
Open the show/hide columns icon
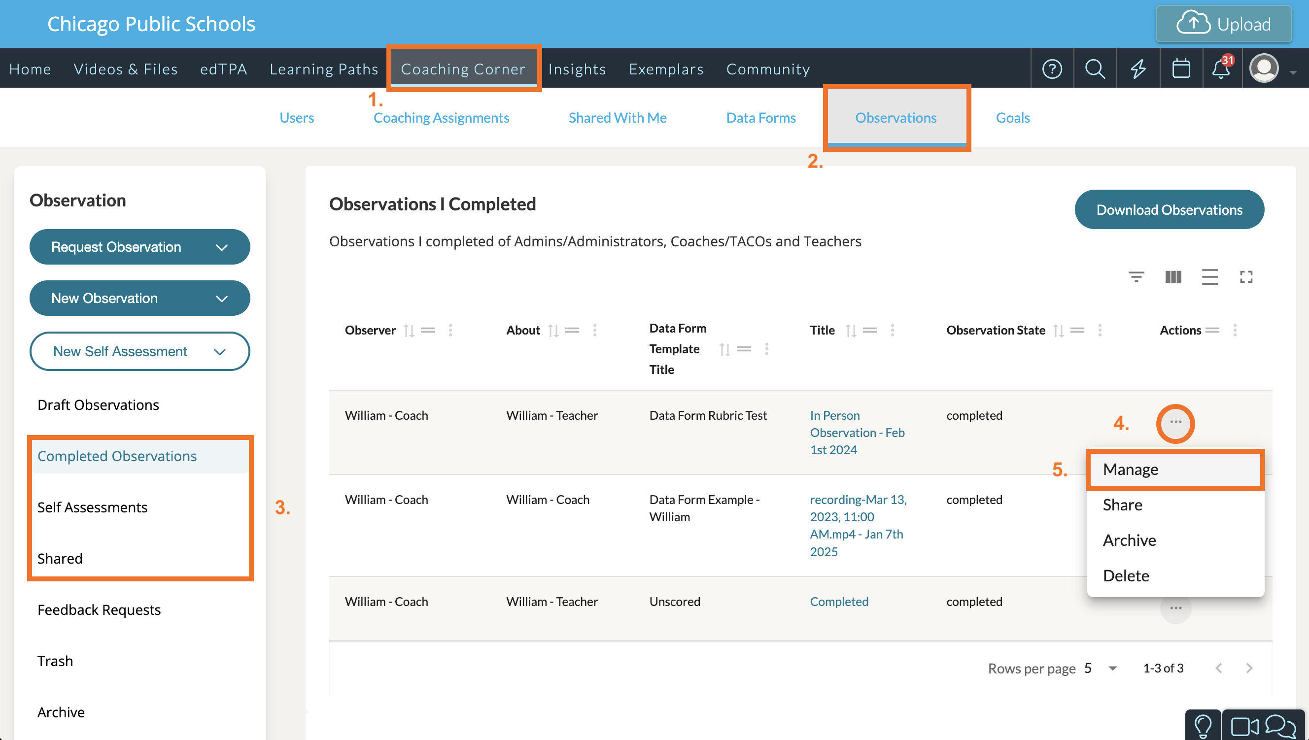coord(1173,277)
